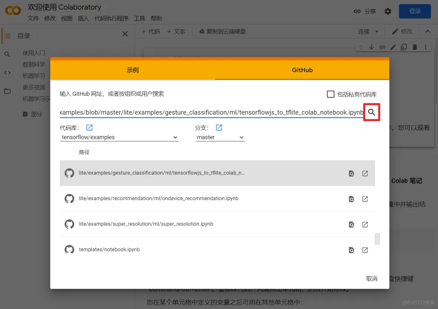
Task: Select 更多资源 in table of contents
Action: [x=34, y=87]
